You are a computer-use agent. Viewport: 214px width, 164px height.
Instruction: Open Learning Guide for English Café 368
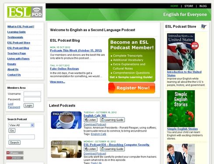click(112, 120)
